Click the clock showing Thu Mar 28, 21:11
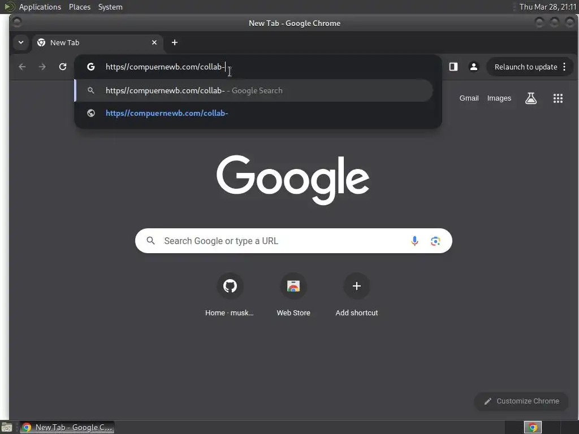 (x=547, y=7)
